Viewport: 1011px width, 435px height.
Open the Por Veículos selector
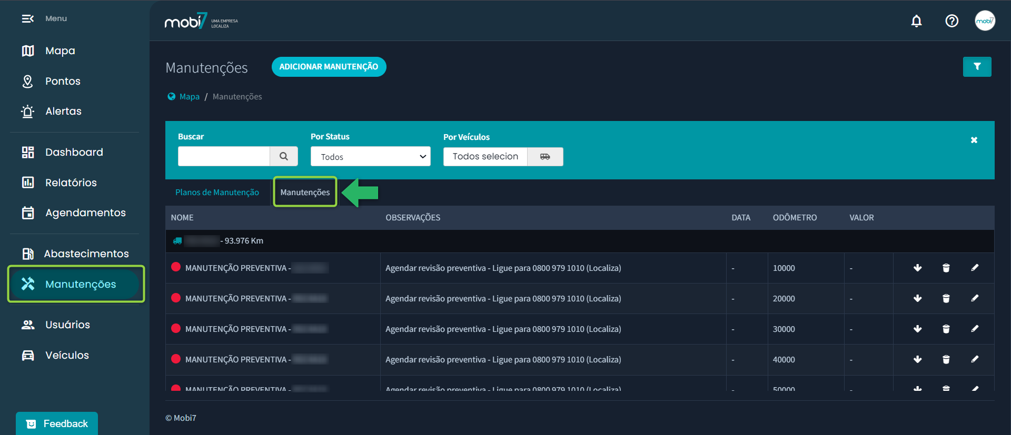485,157
